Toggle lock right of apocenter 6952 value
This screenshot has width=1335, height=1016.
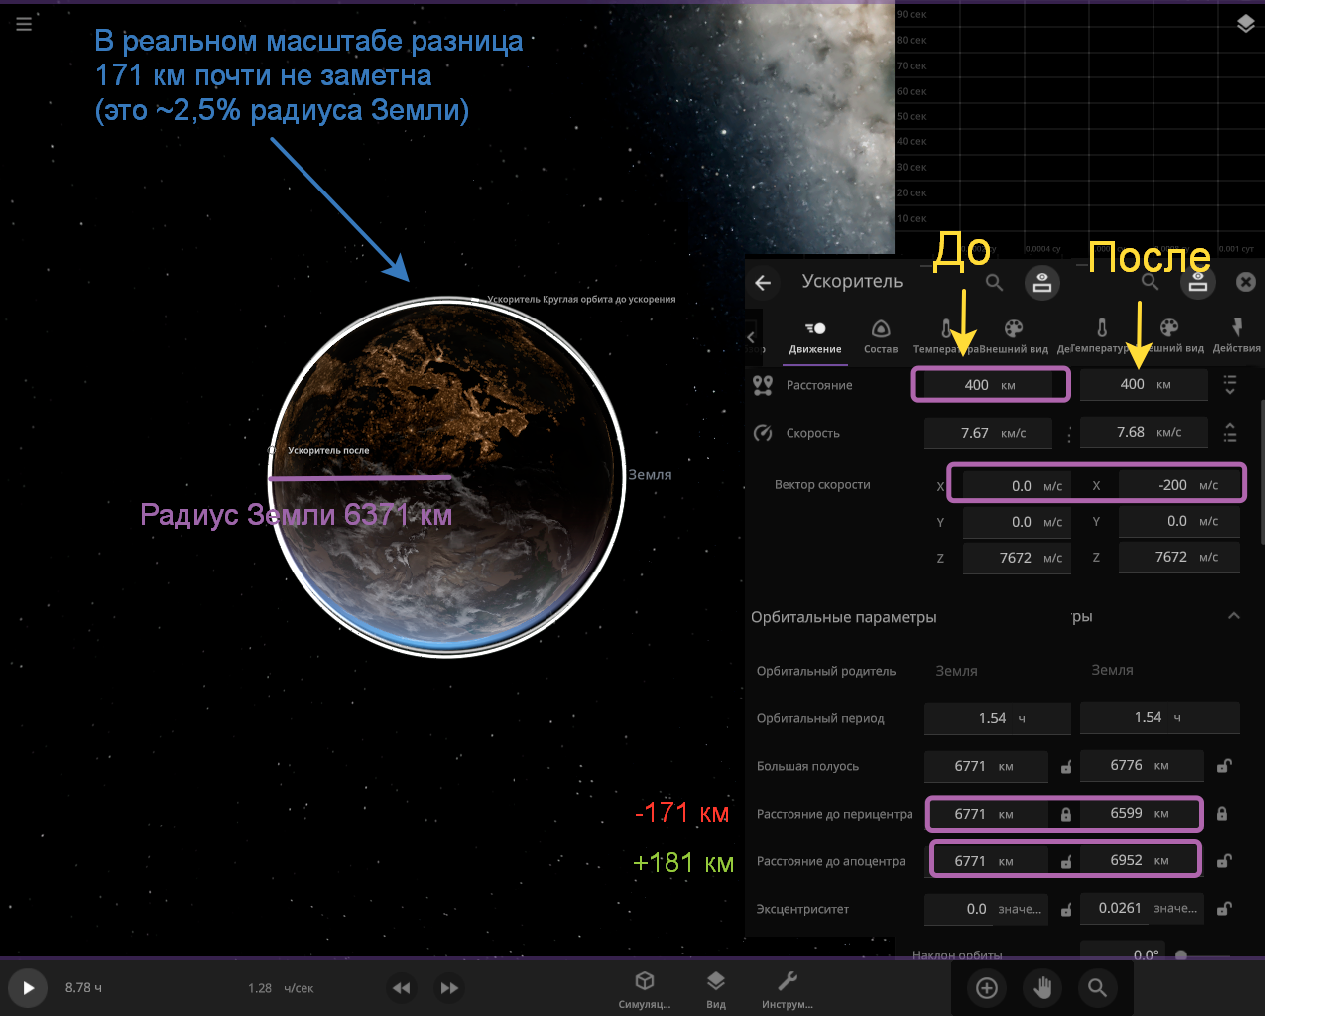point(1224,860)
